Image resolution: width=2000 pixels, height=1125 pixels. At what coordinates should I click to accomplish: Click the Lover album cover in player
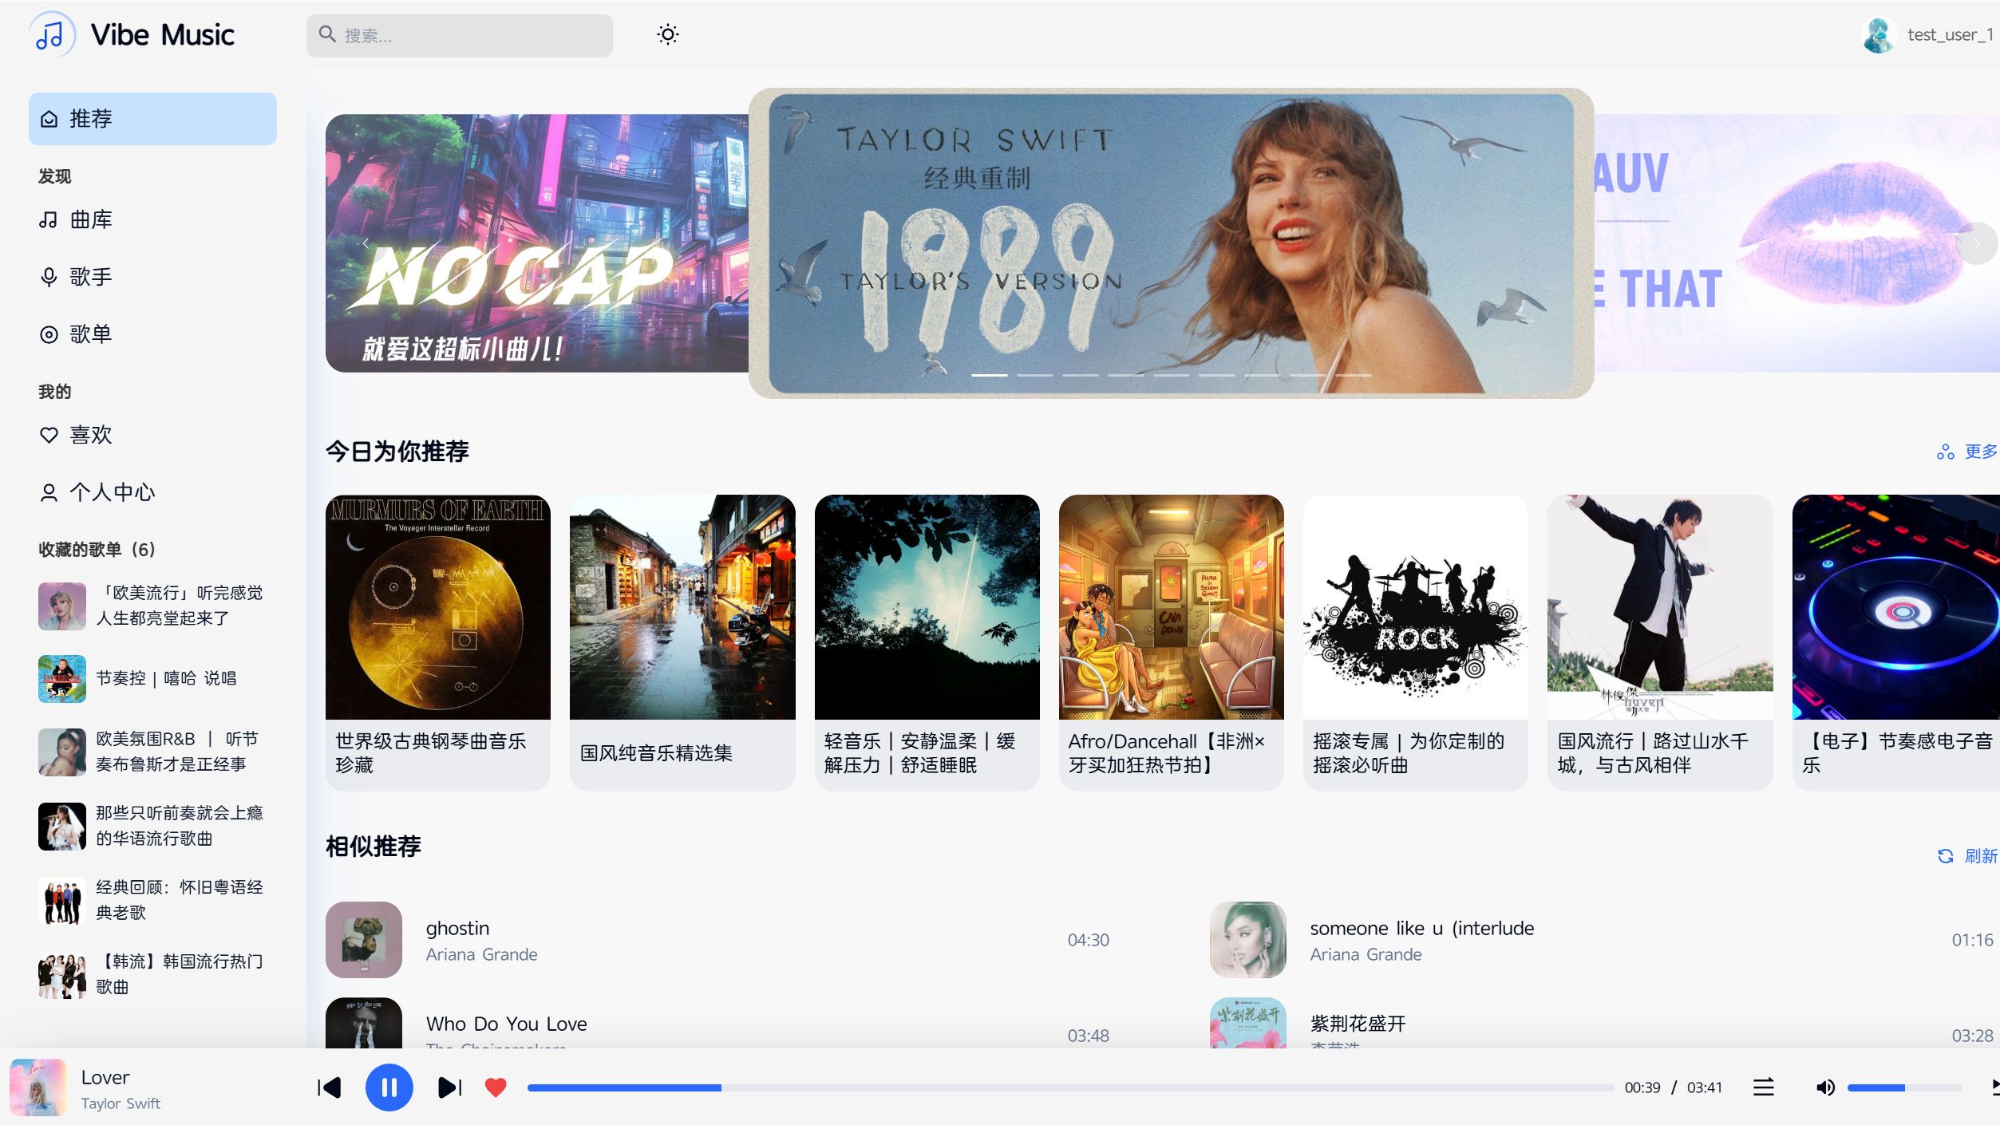pyautogui.click(x=38, y=1087)
